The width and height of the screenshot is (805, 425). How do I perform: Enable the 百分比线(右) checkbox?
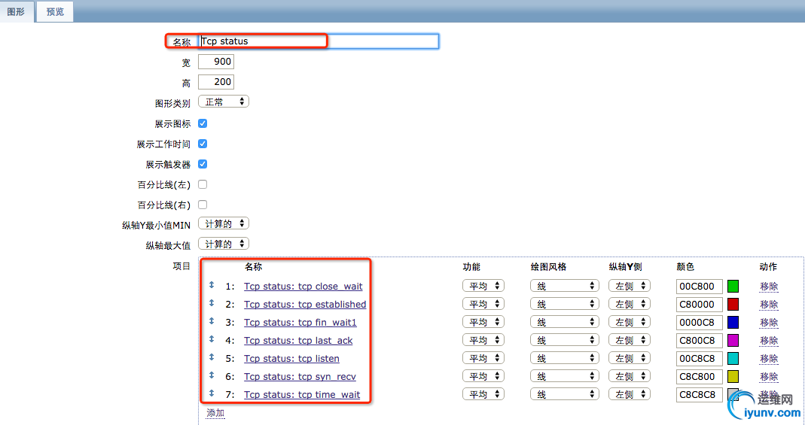coord(203,205)
